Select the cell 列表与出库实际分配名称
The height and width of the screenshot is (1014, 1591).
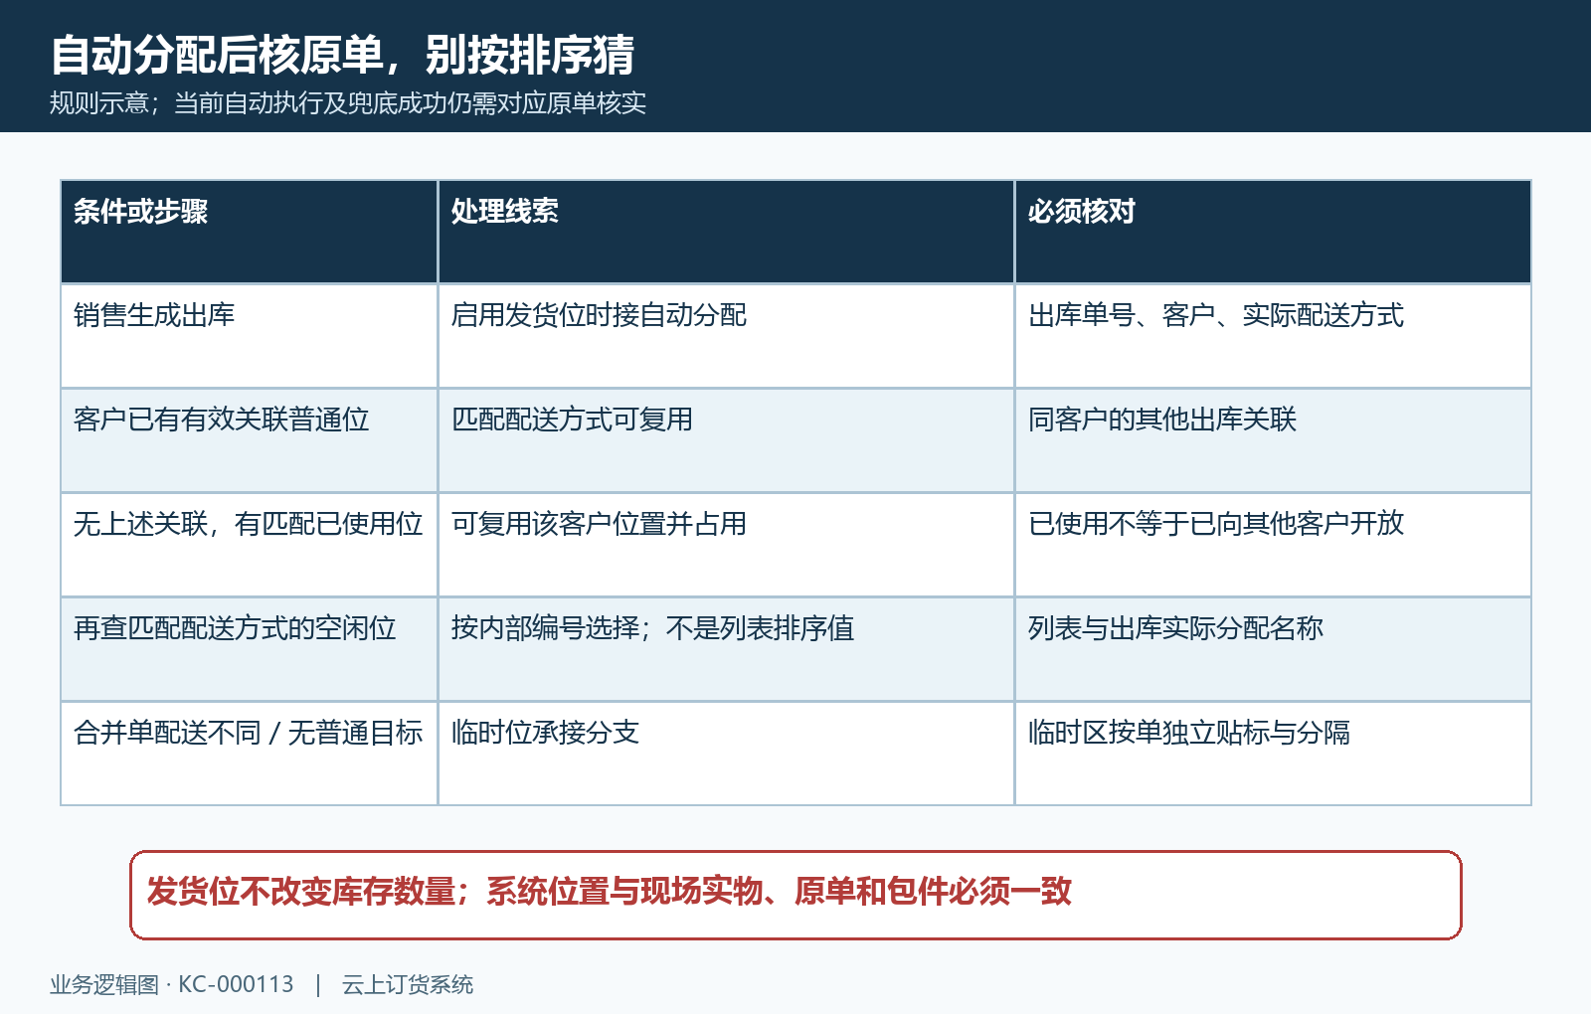pyautogui.click(x=1273, y=649)
